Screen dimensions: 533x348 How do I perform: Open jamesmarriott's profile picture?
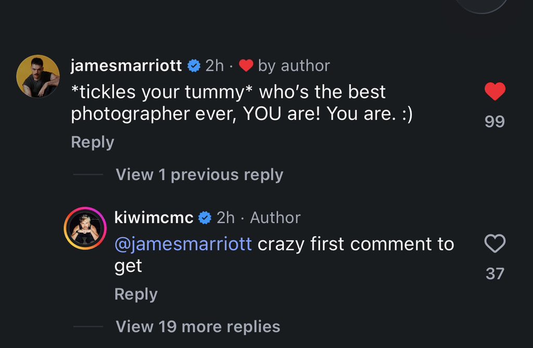[x=38, y=76]
